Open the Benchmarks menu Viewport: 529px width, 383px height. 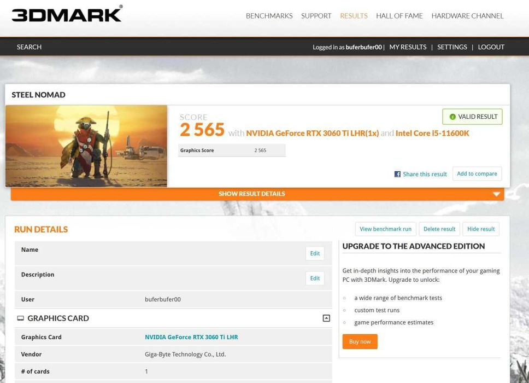pos(269,16)
